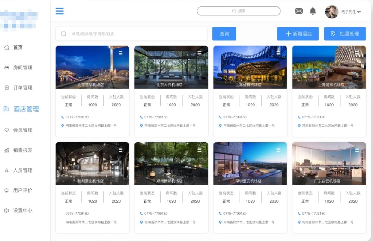Click the building icon beside 酒店管理
This screenshot has width=373, height=242.
pyautogui.click(x=6, y=109)
